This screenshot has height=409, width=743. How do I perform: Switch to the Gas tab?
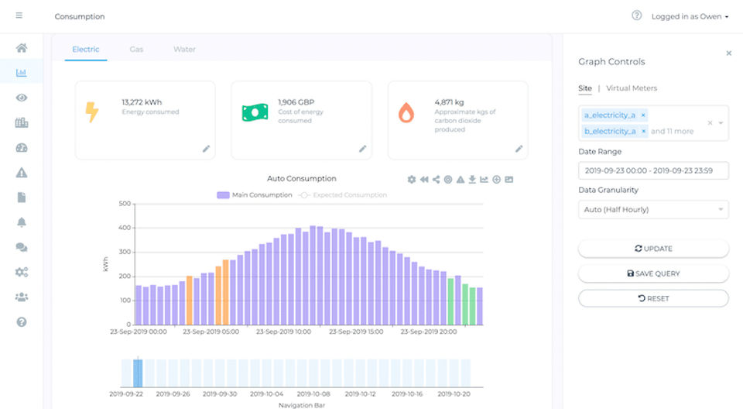136,50
